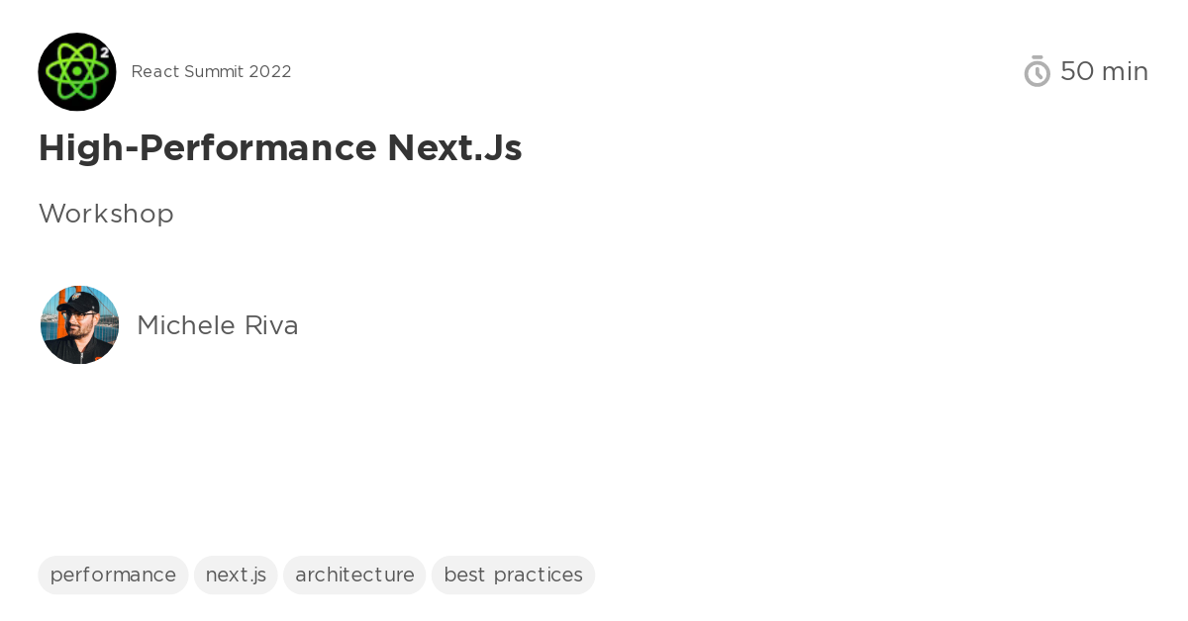This screenshot has height=621, width=1188.
Task: Click the timer icon next to 50 min
Action: (1037, 71)
